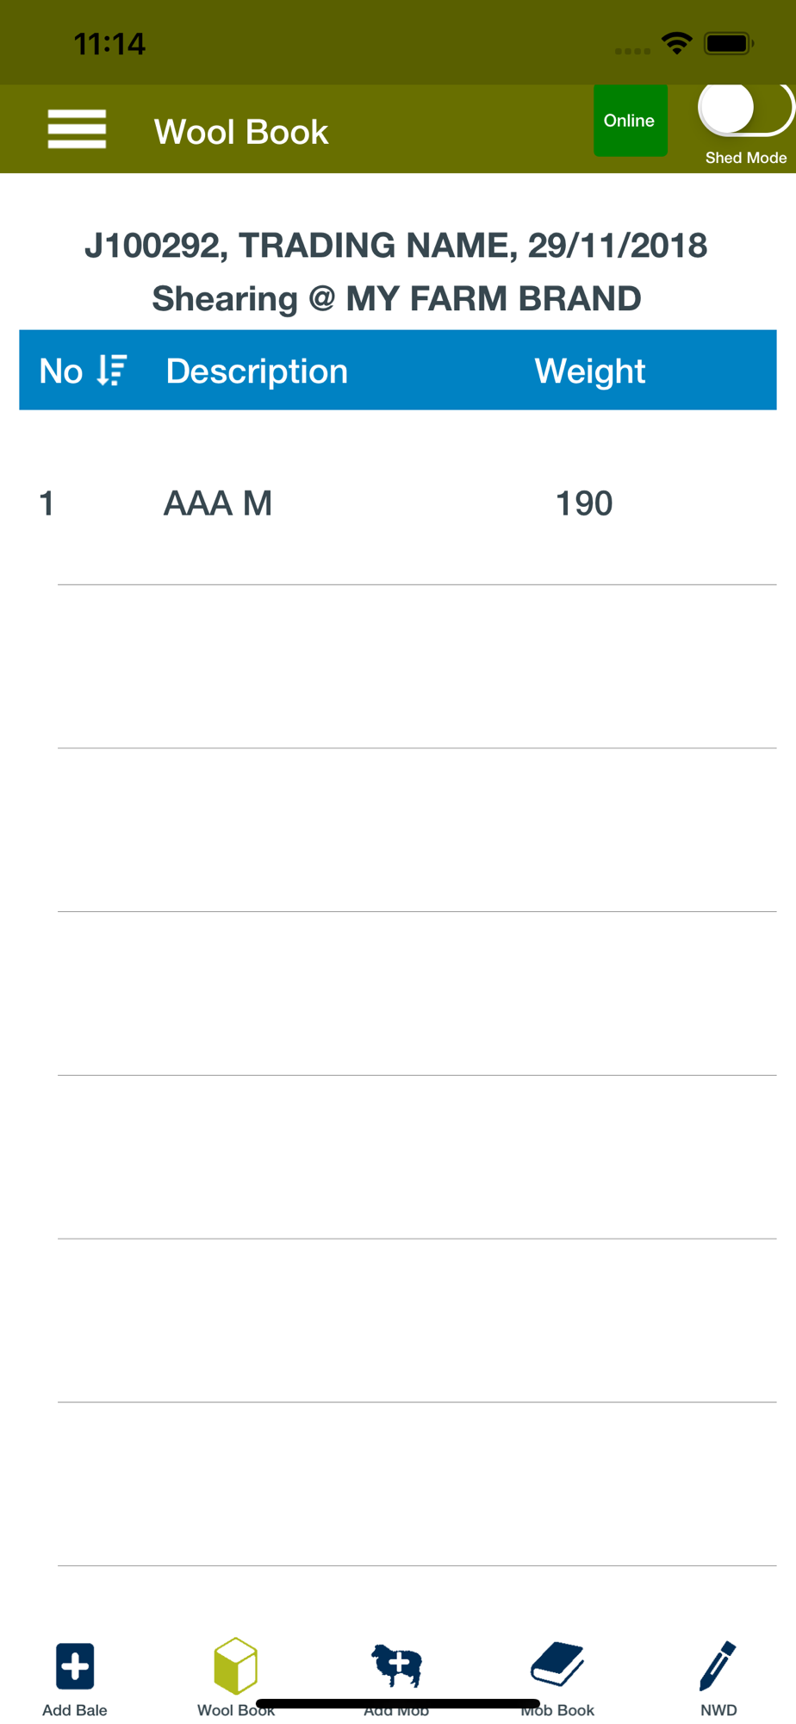Tap the Shearing @ MY FARM BRAND line
The height and width of the screenshot is (1724, 796).
(x=396, y=299)
